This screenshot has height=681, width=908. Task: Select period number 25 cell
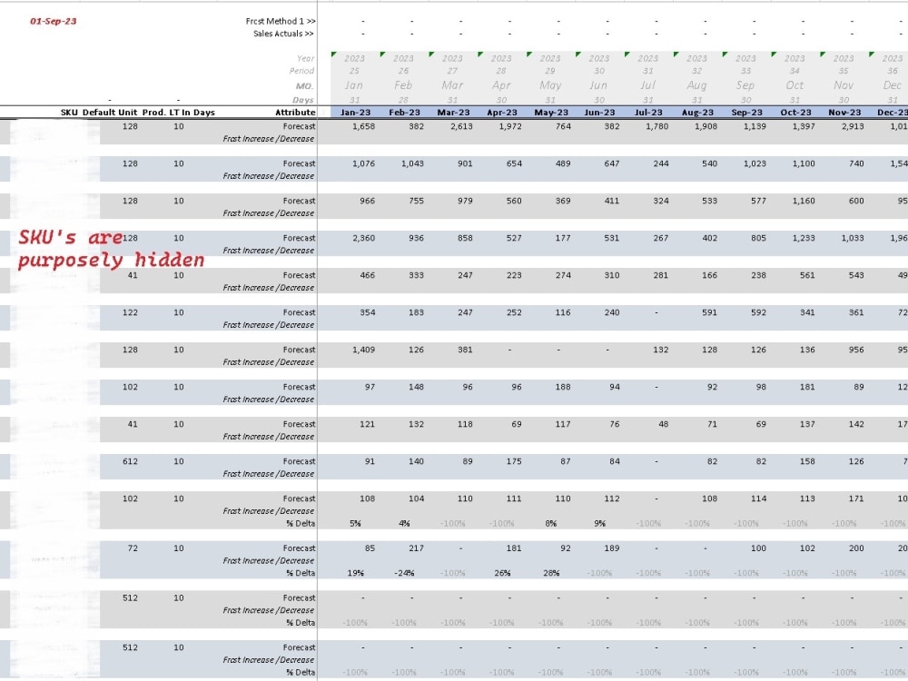(x=354, y=71)
